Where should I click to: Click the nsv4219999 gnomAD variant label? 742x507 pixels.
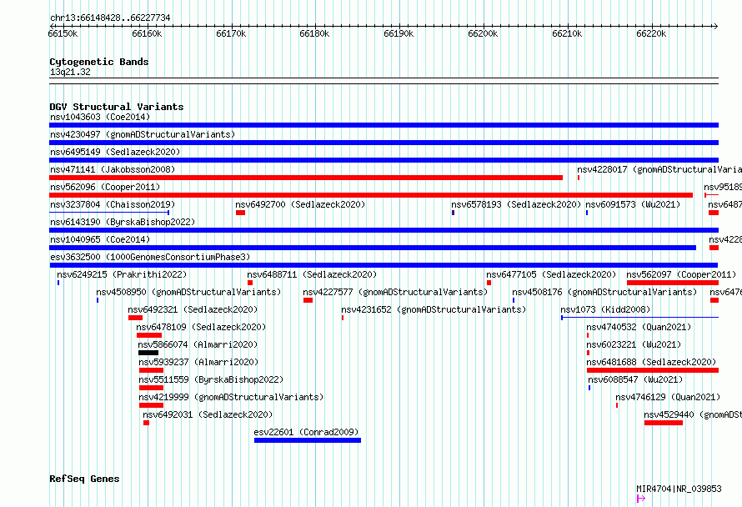231,397
